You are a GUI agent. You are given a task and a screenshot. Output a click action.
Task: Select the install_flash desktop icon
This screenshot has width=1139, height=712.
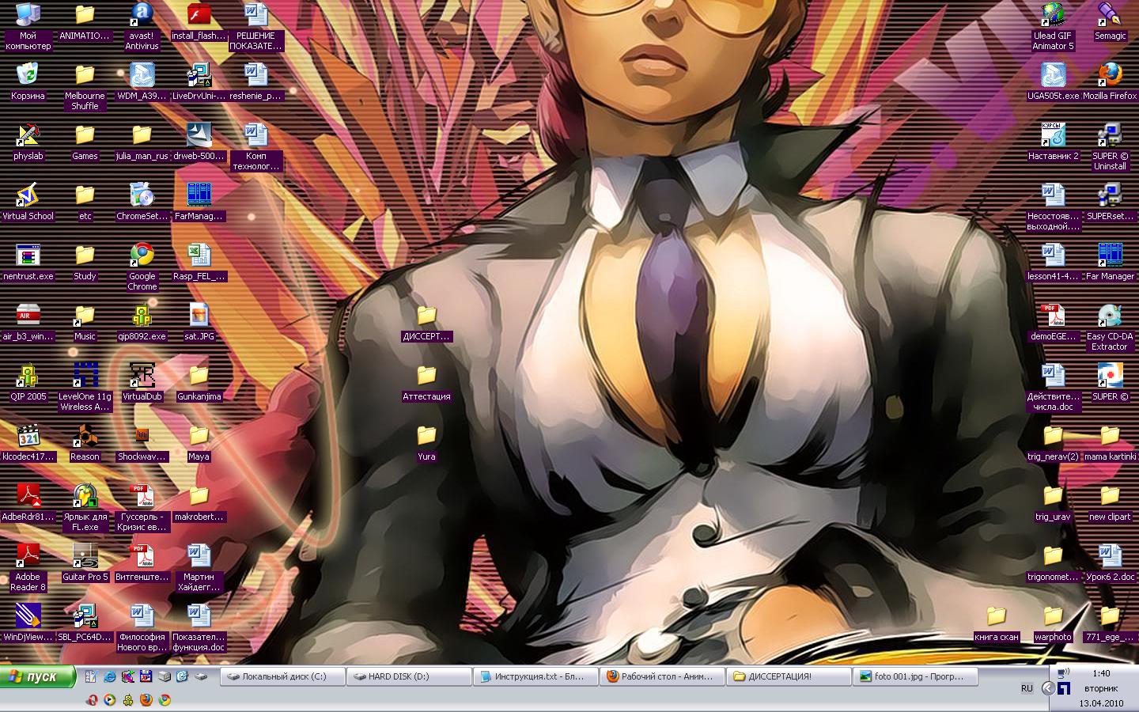[199, 21]
